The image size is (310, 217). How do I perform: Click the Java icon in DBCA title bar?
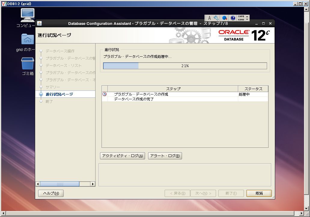click(39, 23)
